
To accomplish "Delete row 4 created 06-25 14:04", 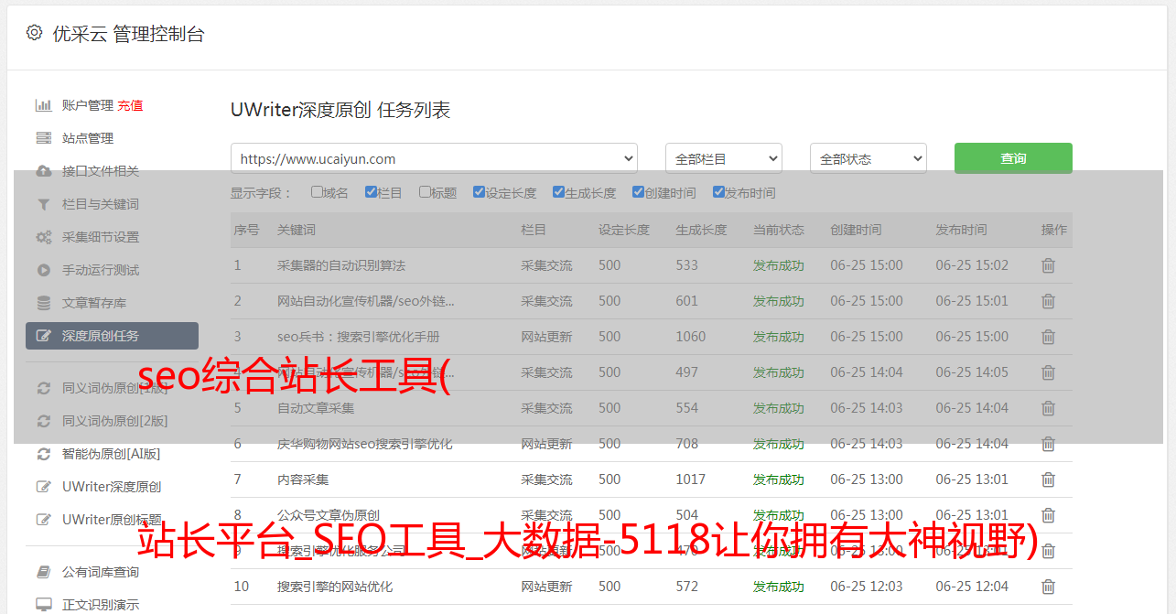I will coord(1049,372).
